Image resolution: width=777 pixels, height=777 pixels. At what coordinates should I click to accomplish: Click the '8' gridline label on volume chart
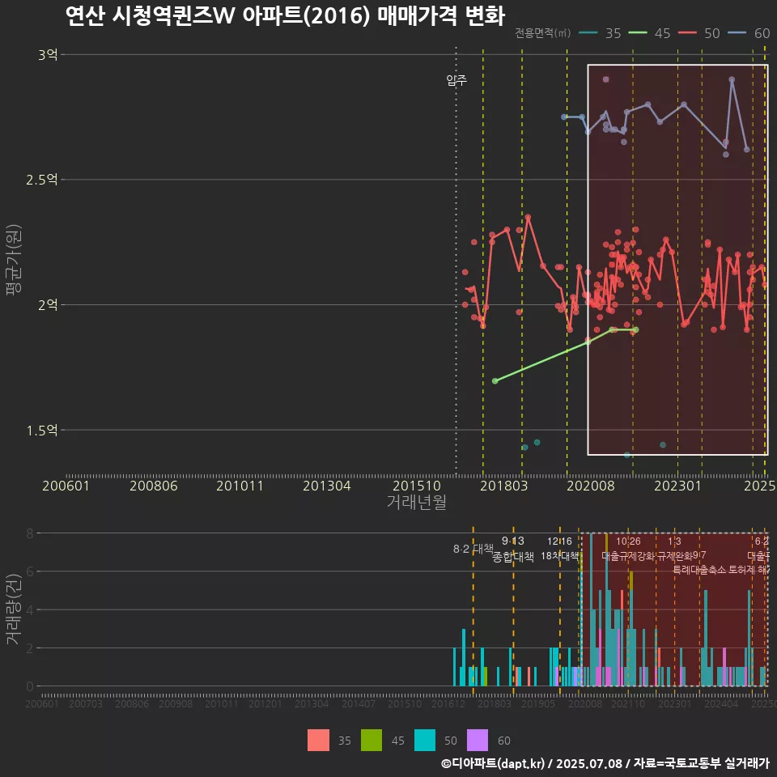30,533
